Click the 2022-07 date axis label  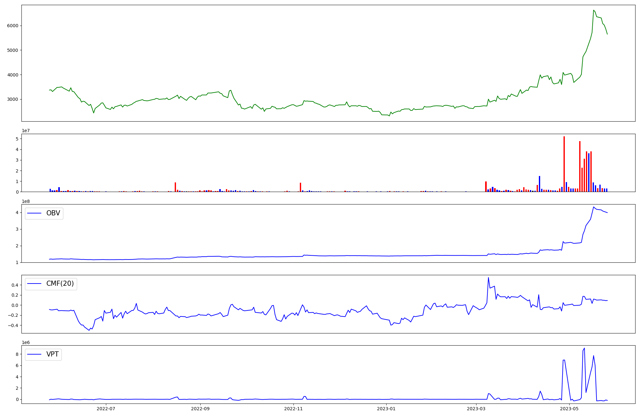pos(106,409)
